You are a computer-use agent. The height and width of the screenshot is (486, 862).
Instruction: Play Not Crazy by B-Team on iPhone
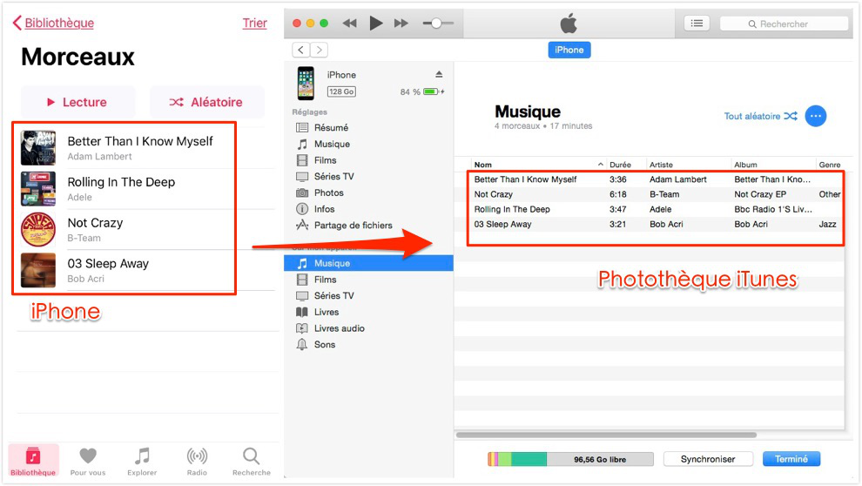click(147, 229)
